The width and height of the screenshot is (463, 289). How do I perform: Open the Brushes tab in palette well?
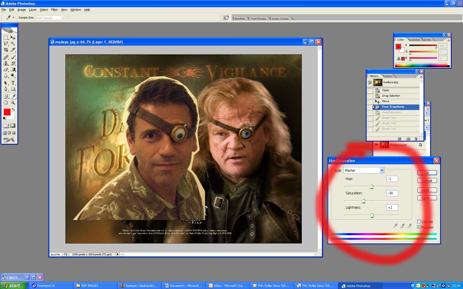(240, 18)
